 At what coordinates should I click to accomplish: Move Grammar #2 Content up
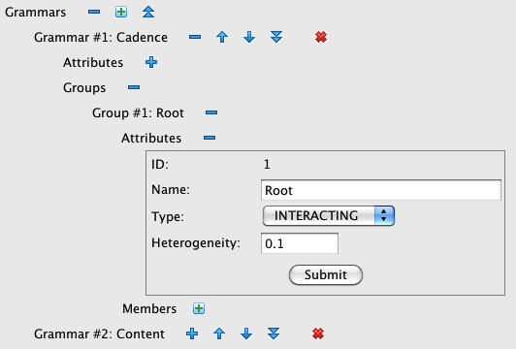[219, 333]
